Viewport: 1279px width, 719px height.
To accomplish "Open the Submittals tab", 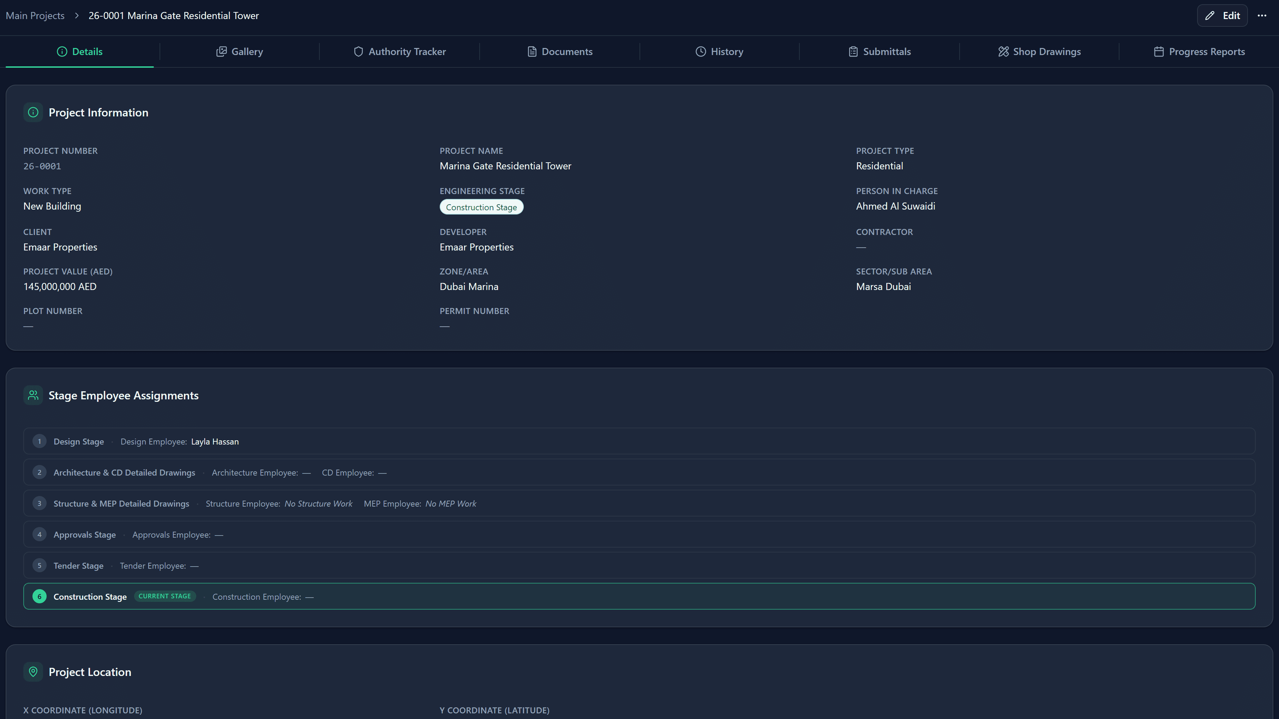I will coord(879,52).
